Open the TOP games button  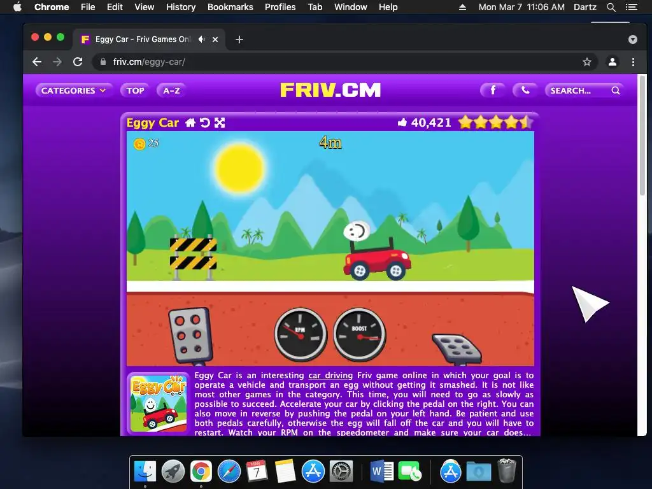click(135, 90)
